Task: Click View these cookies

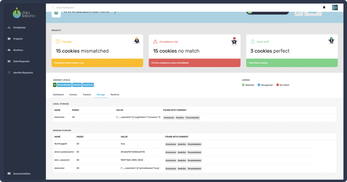Action: (258, 63)
